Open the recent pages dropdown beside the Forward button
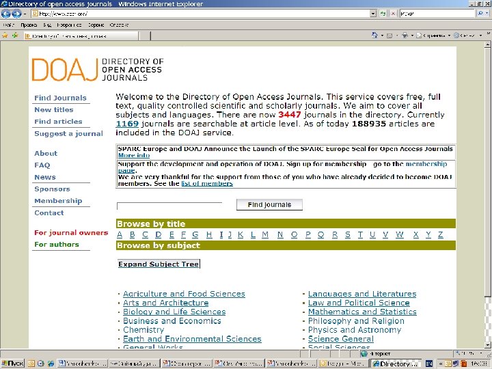492x369 pixels. (x=25, y=14)
